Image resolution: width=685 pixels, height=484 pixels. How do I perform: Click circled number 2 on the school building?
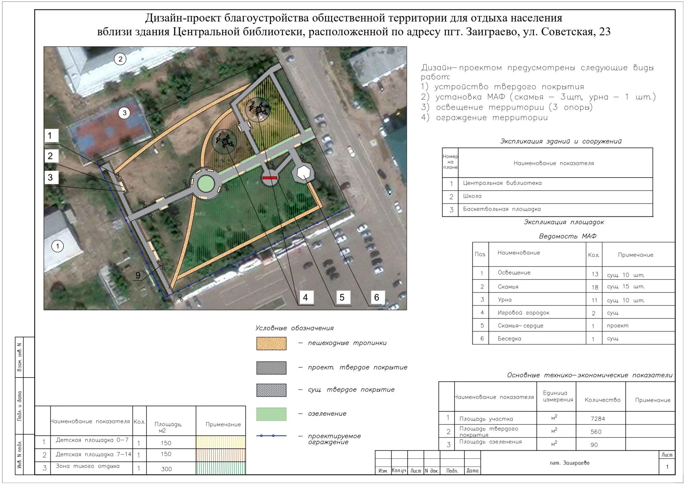(x=120, y=59)
